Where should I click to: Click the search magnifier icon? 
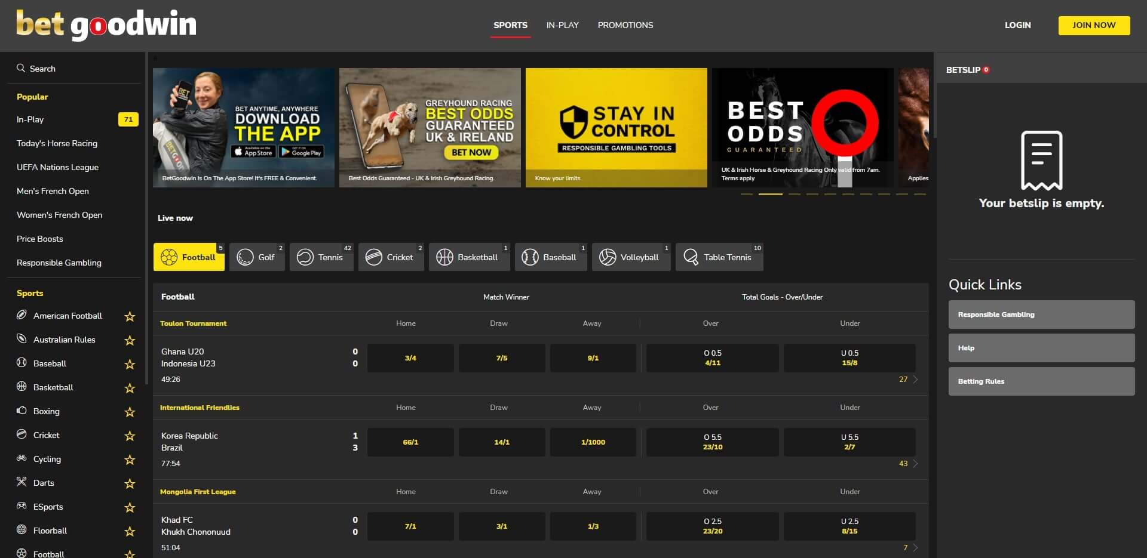tap(21, 68)
